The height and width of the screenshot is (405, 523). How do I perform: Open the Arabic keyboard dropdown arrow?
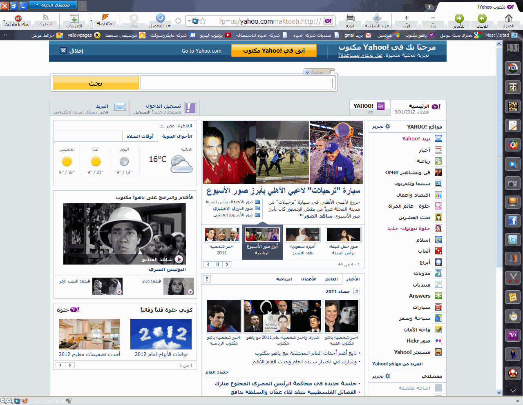click(x=307, y=72)
